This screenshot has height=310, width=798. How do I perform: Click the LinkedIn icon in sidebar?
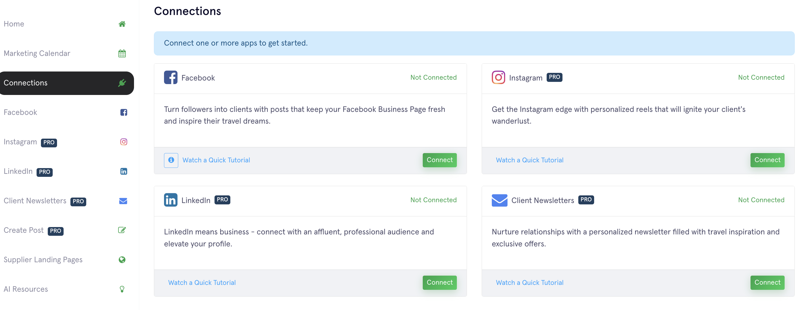(x=124, y=171)
